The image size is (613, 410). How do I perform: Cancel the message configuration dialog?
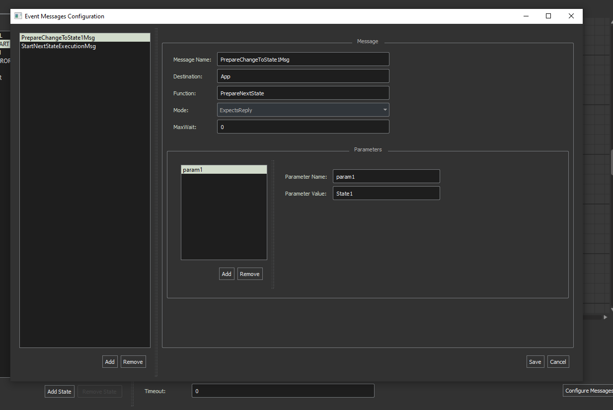click(558, 361)
